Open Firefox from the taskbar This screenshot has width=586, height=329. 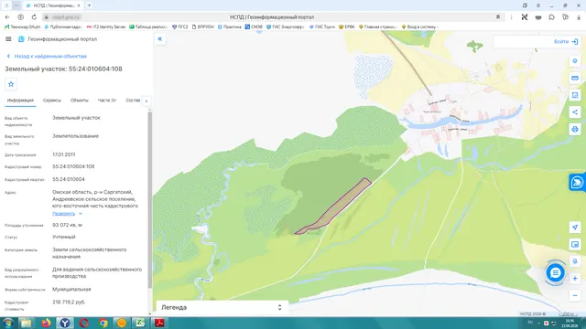tap(46, 323)
